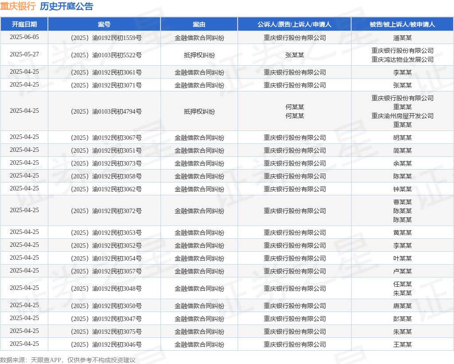Click case number 渝0192民初3057号
454x364 pixels.
click(117, 271)
